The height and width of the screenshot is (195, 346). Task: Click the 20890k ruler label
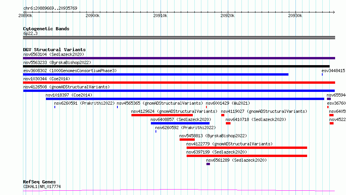click(x=25, y=16)
